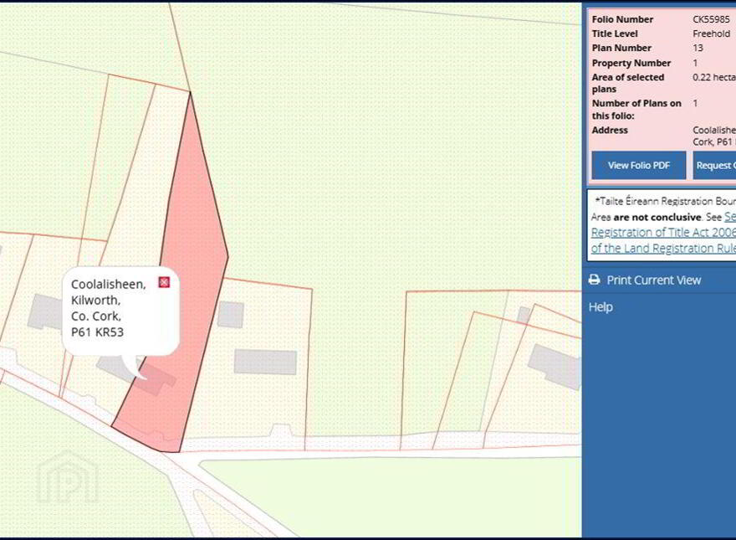736x540 pixels.
Task: Follow the Land Registration Rules link
Action: (x=663, y=248)
